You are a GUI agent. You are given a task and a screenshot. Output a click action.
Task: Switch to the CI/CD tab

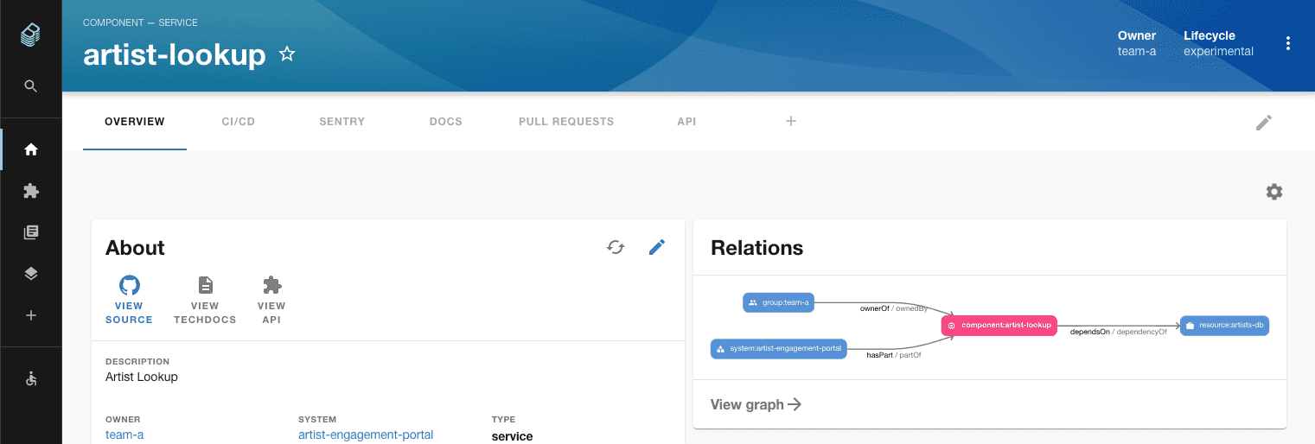point(239,122)
